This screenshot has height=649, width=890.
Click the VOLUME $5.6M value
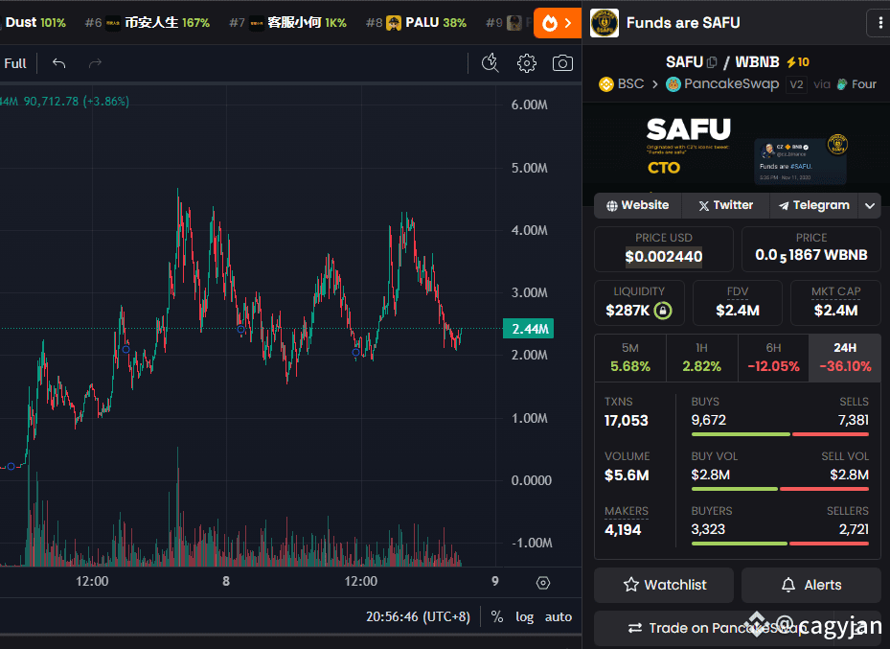(x=627, y=475)
